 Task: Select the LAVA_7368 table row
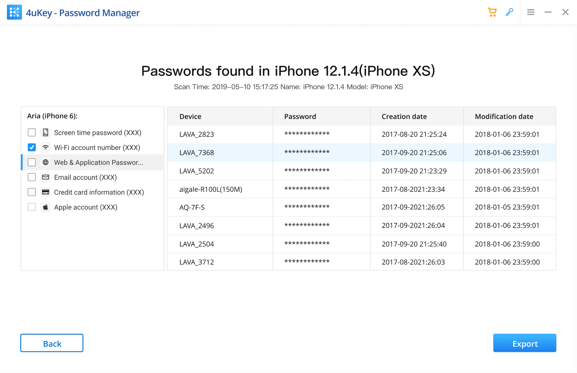361,153
